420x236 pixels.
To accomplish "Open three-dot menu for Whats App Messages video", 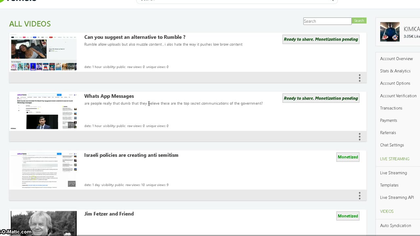I will click(360, 137).
